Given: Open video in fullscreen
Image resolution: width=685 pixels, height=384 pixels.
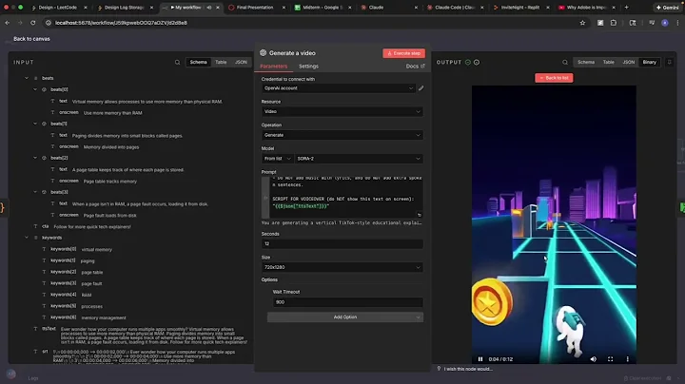Looking at the screenshot, I should 610,359.
